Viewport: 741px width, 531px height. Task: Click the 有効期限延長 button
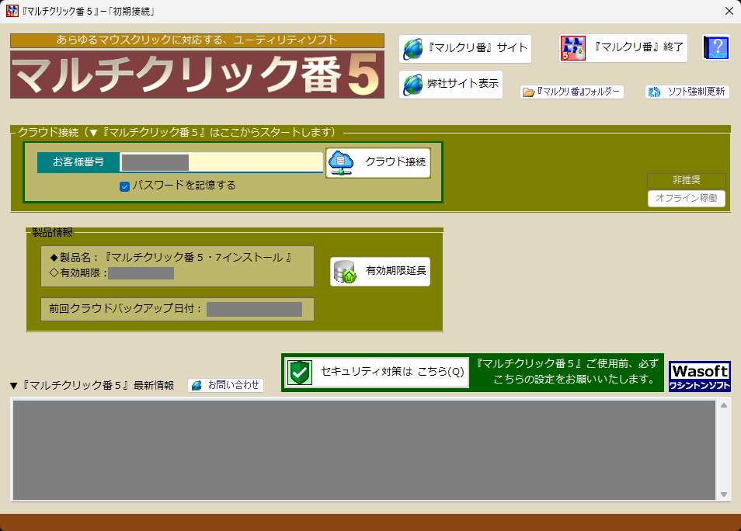pyautogui.click(x=380, y=272)
